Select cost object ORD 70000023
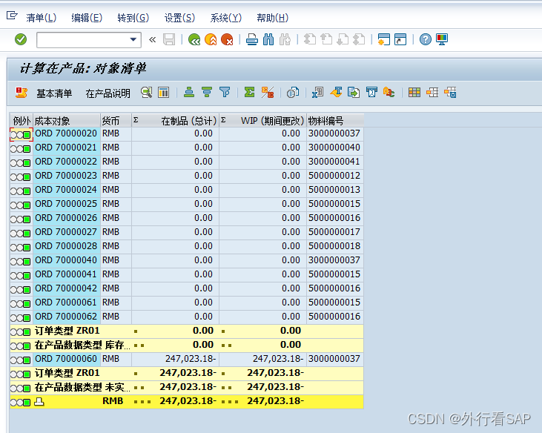Viewport: 542px width, 433px height. coord(66,176)
